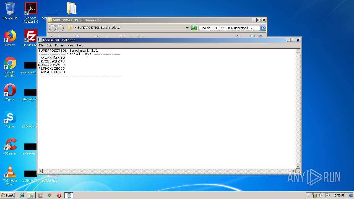Close the SUPERPOSITION Benchmark Explorer window

tap(264, 20)
